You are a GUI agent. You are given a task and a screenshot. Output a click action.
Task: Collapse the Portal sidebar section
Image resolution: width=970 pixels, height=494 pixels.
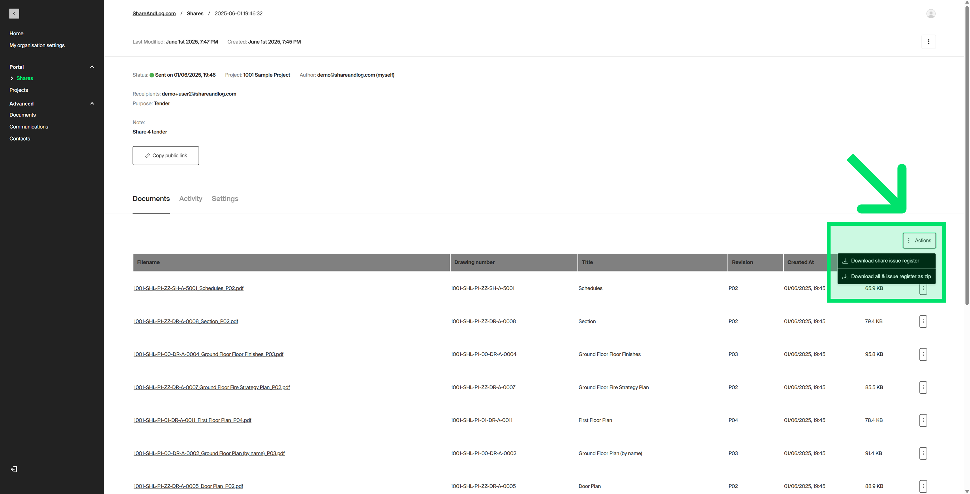[x=92, y=67]
